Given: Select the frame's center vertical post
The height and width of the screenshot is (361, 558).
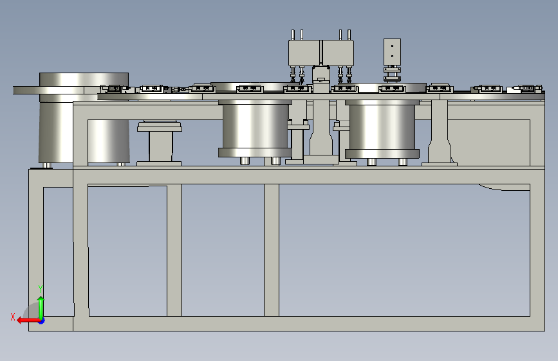Looking at the screenshot, I should [272, 250].
